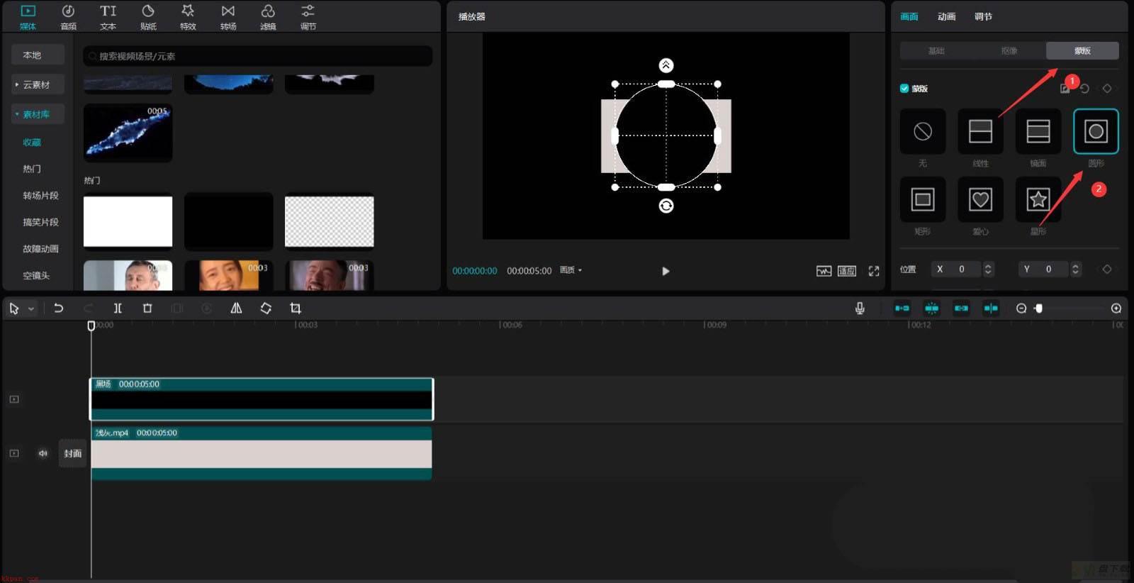Switch to the 调节 tab in properties panel
Screen dimensions: 1134x583
[983, 16]
